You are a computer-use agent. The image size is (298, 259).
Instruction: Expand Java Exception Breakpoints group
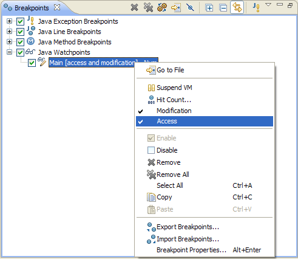[x=9, y=21]
